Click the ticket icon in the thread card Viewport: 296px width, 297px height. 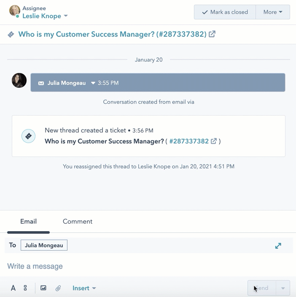coord(28,136)
